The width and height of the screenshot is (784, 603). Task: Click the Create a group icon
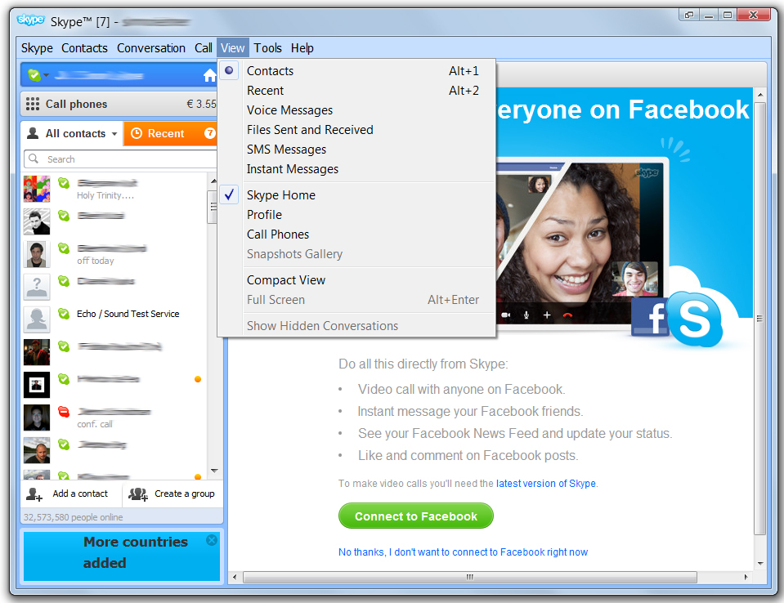click(138, 494)
